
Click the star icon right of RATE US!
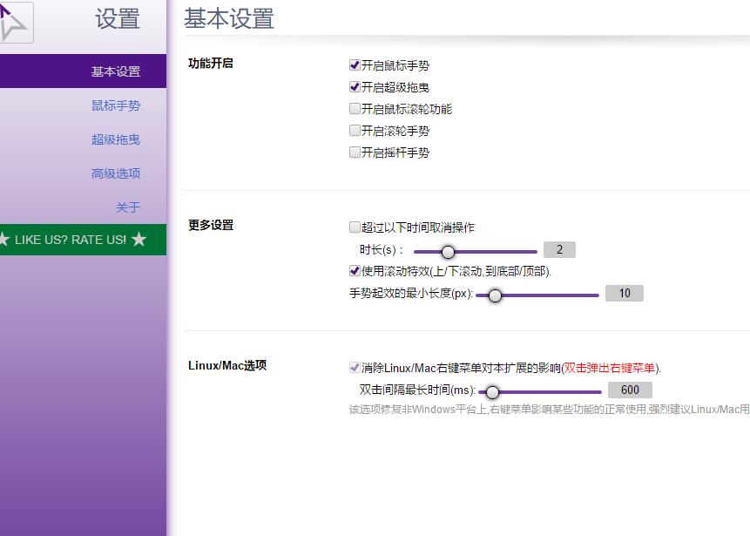pyautogui.click(x=139, y=239)
